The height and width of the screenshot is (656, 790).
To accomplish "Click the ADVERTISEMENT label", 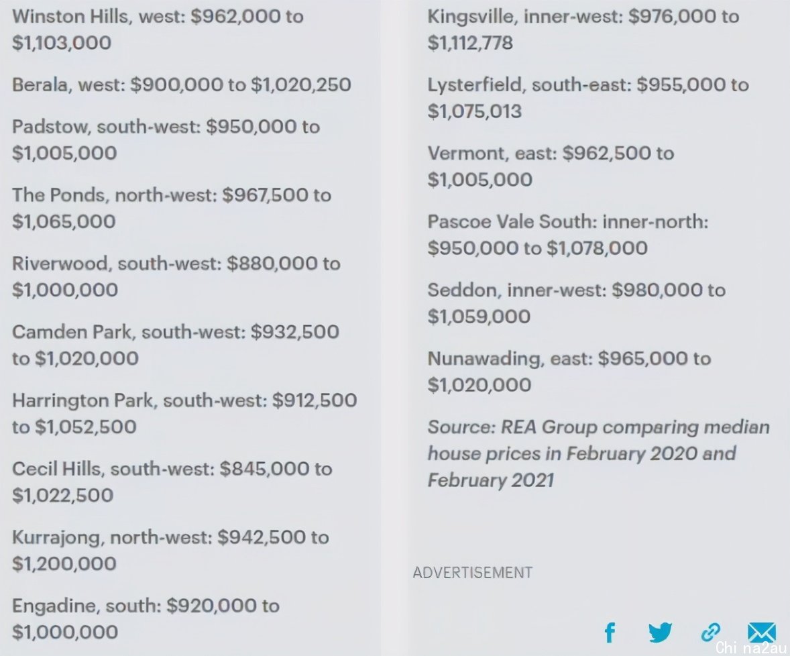I will tap(472, 573).
